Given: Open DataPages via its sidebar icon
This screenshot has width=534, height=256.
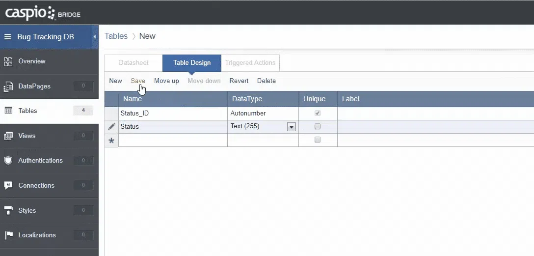Looking at the screenshot, I should point(8,86).
